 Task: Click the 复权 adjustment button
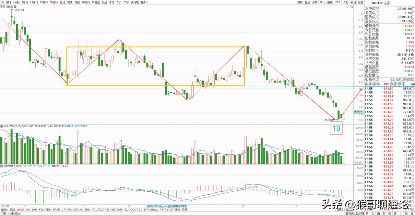(300, 2)
